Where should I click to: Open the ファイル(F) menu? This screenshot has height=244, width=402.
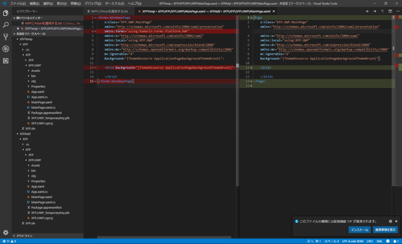click(x=18, y=3)
